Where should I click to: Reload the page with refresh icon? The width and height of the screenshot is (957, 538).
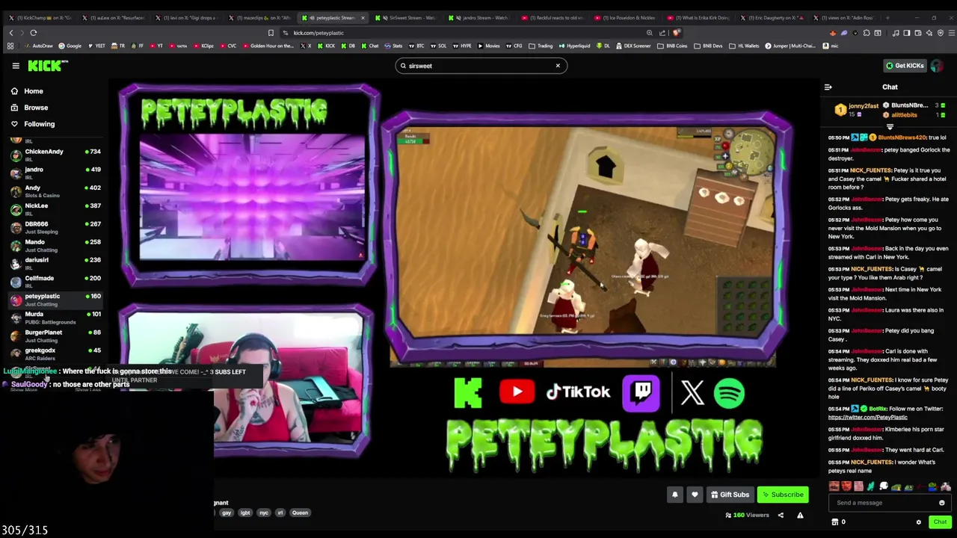click(33, 33)
